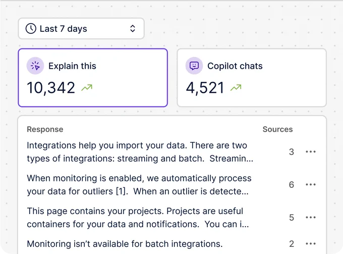Click the sources count 2
This screenshot has width=343, height=254.
[x=292, y=244]
